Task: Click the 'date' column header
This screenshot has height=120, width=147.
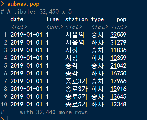Action: point(17,19)
